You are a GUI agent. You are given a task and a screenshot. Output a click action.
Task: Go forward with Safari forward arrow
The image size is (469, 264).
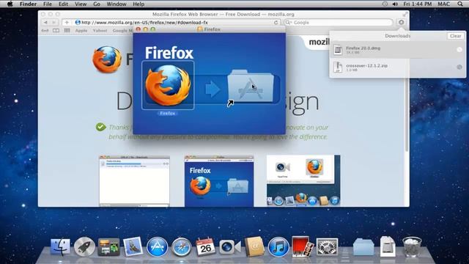click(53, 23)
